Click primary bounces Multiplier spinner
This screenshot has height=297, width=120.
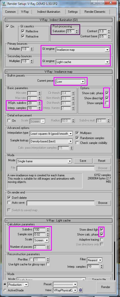coord(31,49)
